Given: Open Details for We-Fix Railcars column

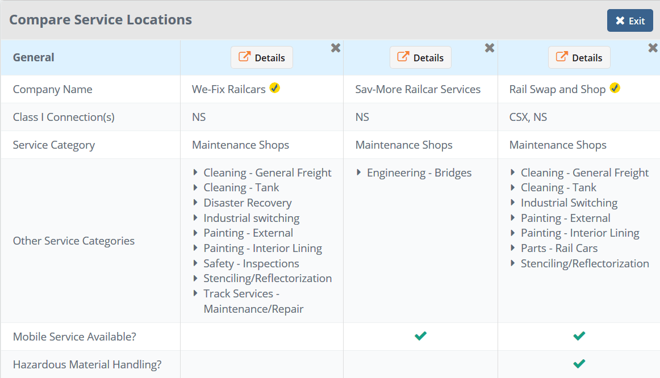Looking at the screenshot, I should click(261, 57).
